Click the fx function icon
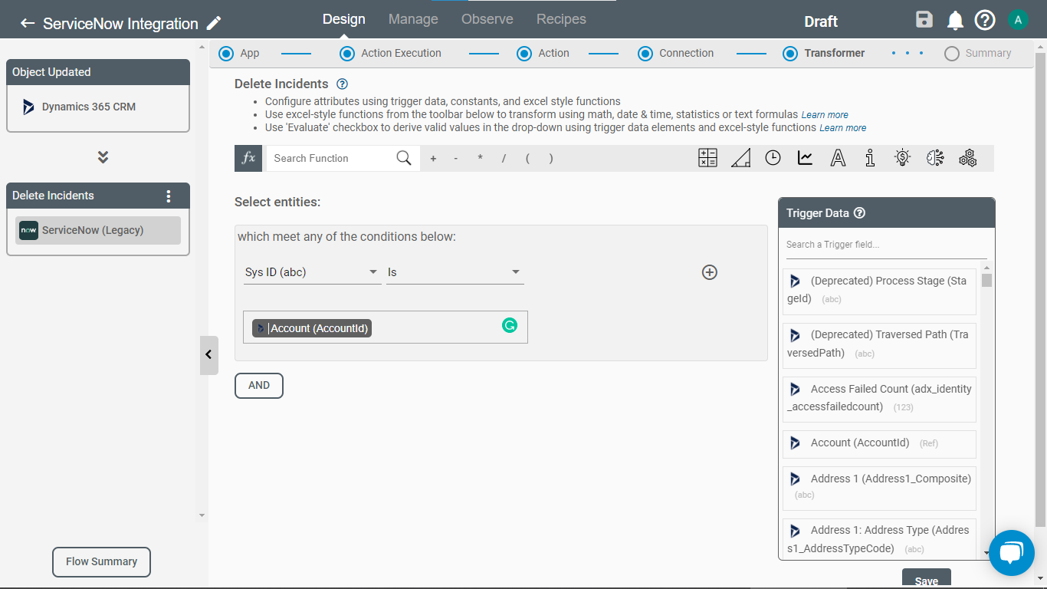Viewport: 1047px width, 589px height. [248, 158]
